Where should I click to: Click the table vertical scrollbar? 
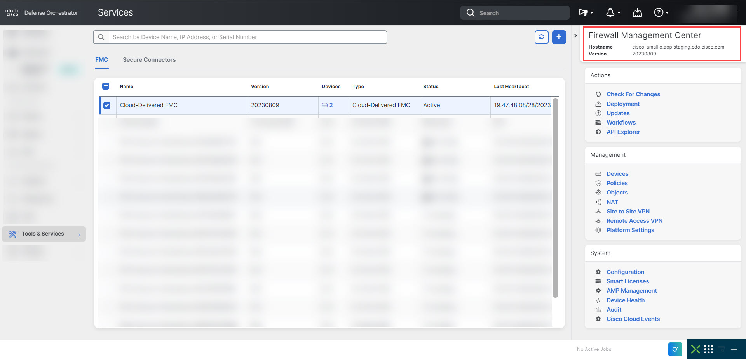(555, 198)
